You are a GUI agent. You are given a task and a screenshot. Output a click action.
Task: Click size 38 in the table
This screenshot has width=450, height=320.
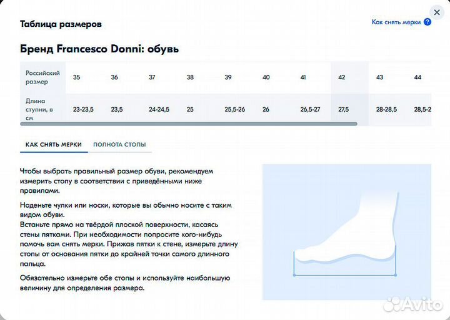[x=190, y=77]
